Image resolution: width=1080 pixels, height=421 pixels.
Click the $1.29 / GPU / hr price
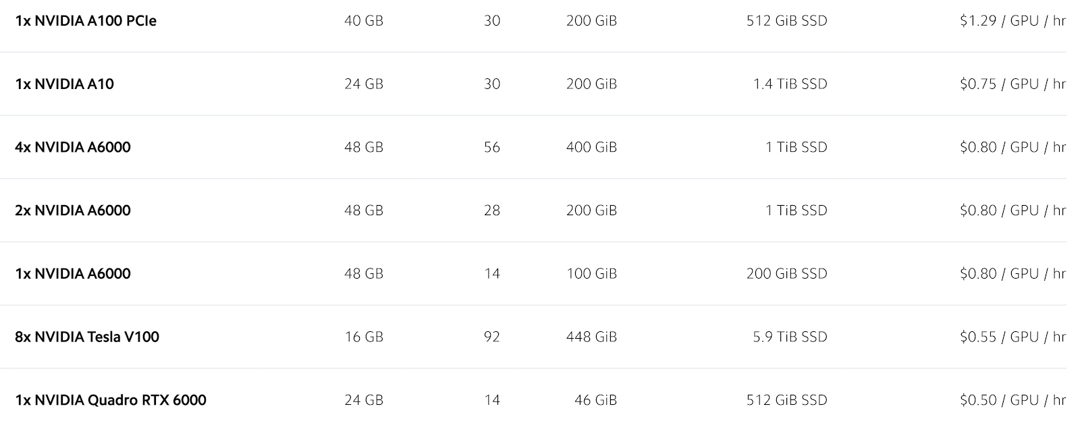coord(1013,21)
